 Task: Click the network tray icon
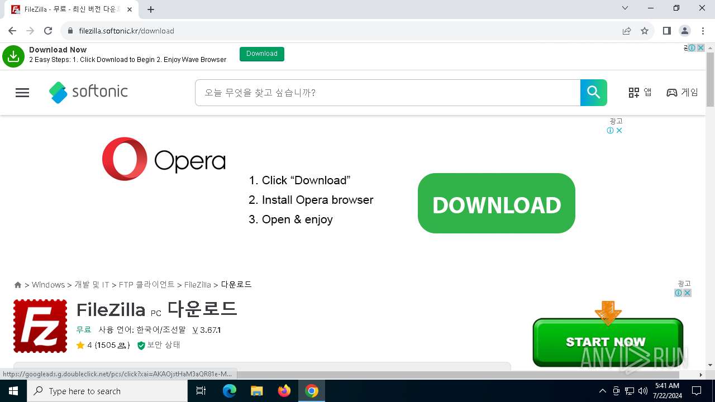(x=630, y=391)
